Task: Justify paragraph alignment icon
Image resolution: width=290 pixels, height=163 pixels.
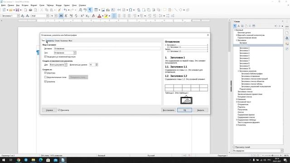Action: coord(129,16)
